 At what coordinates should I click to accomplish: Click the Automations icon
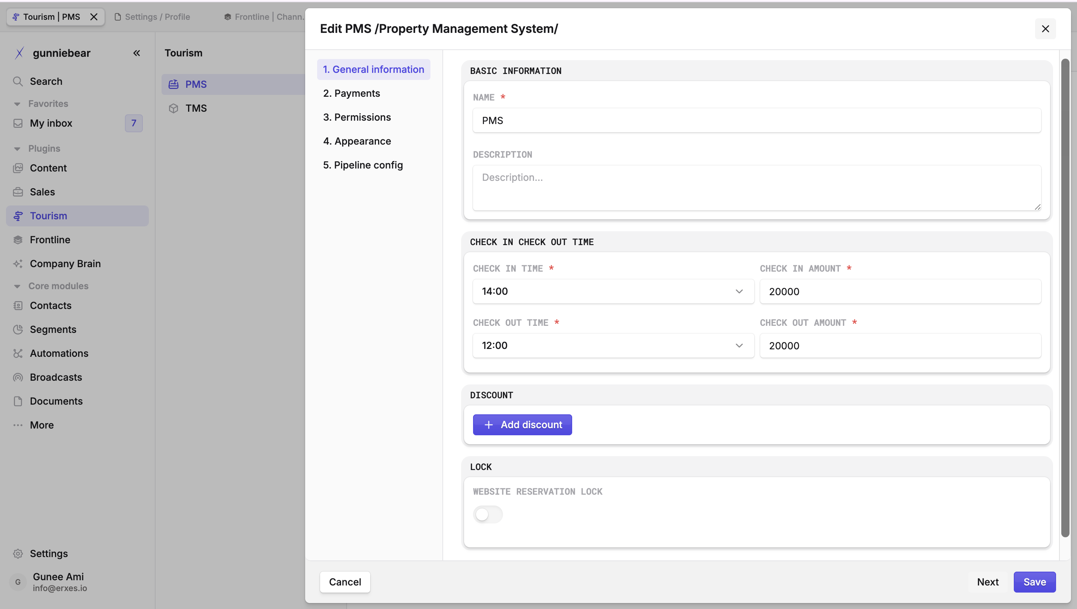(18, 353)
